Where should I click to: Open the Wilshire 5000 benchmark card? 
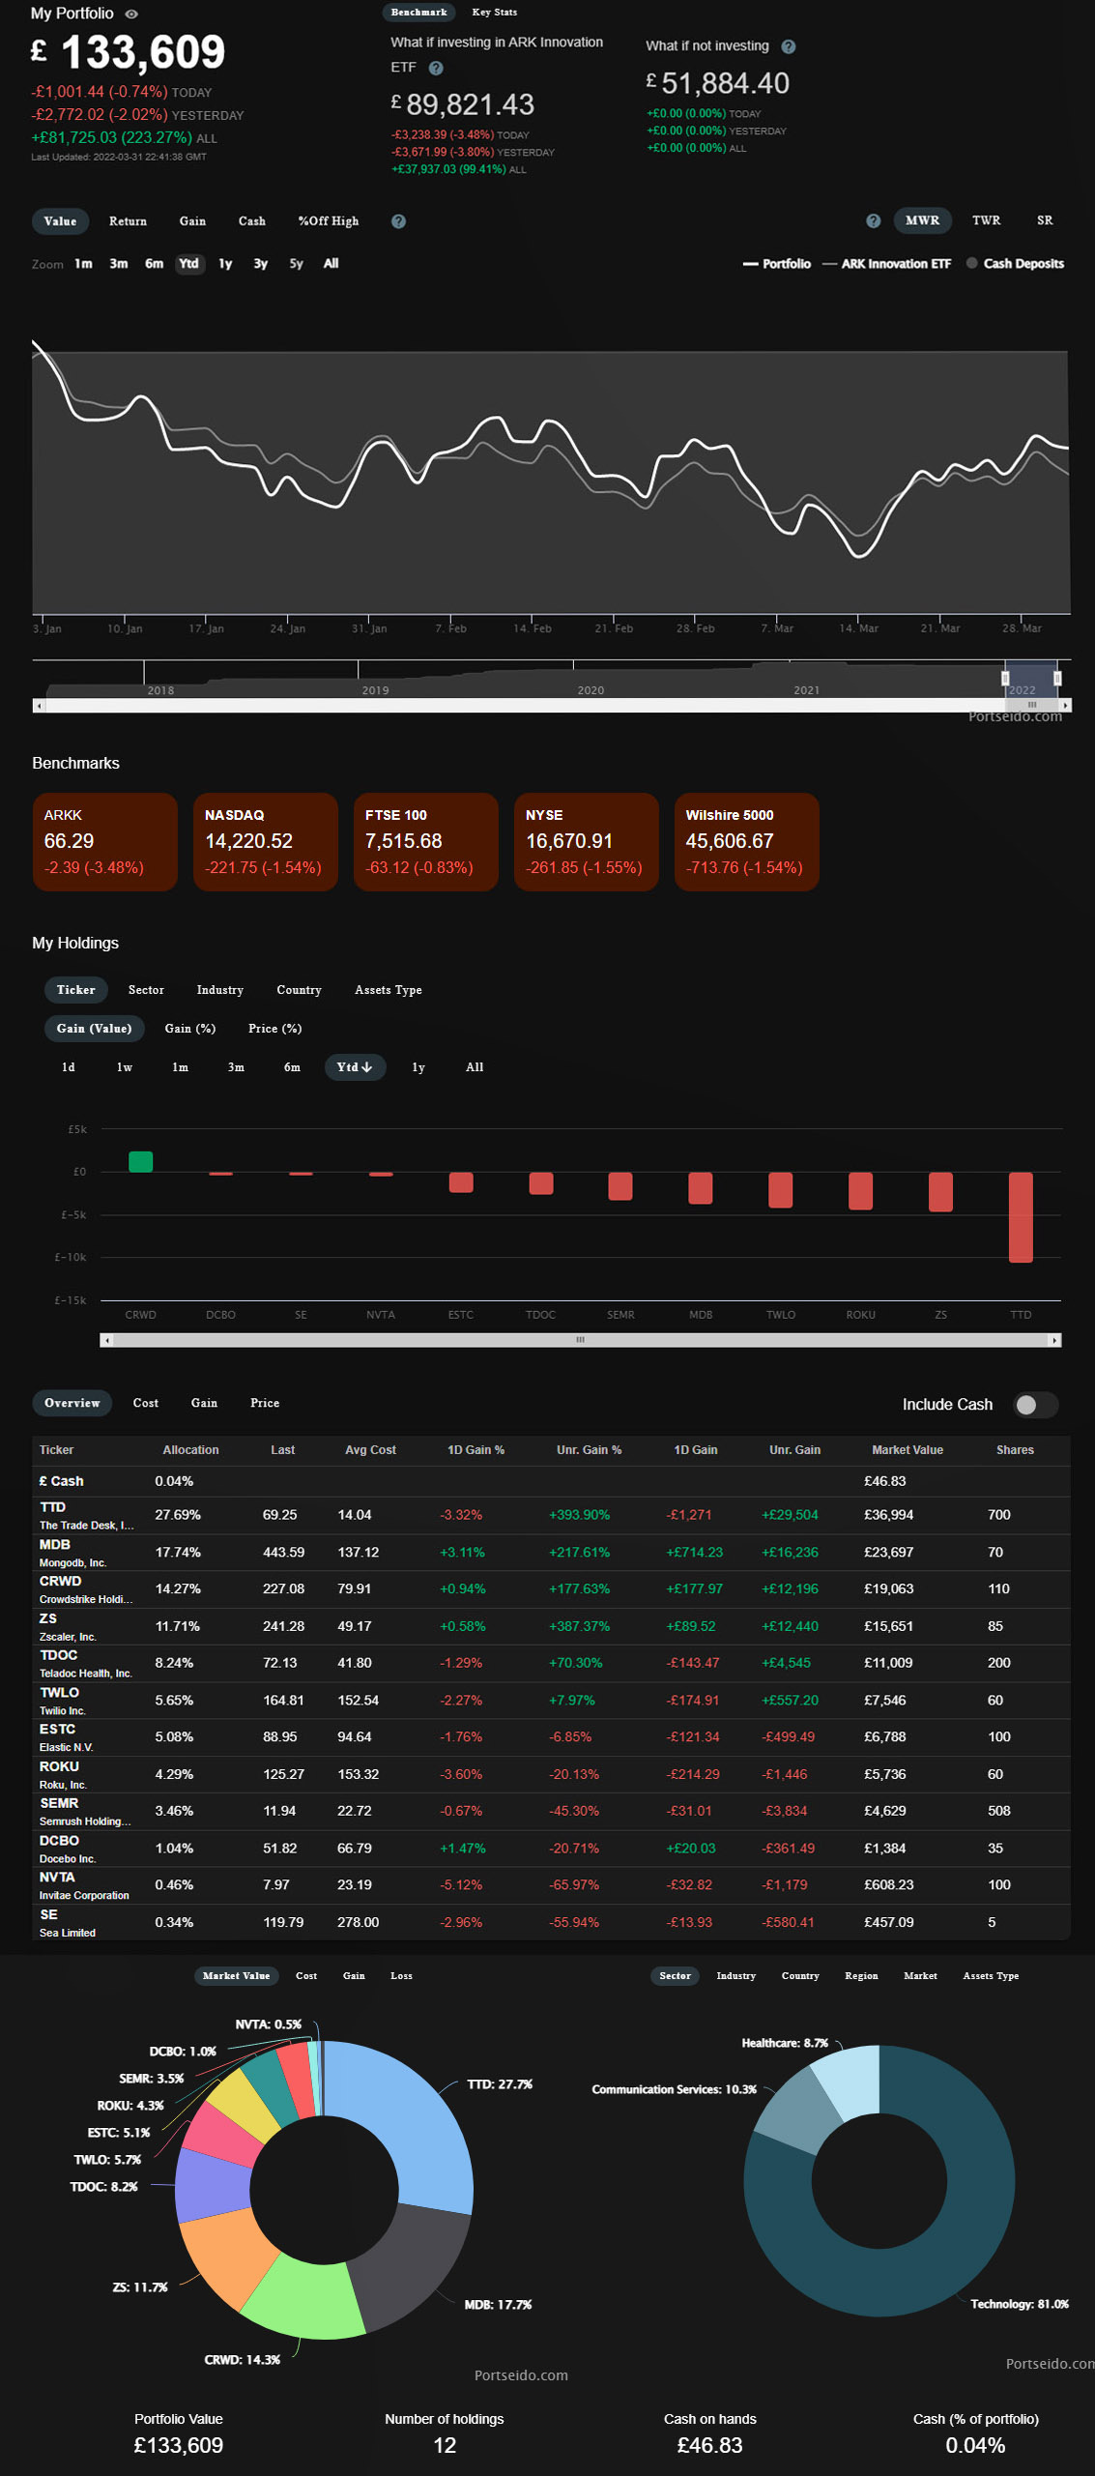[x=747, y=842]
